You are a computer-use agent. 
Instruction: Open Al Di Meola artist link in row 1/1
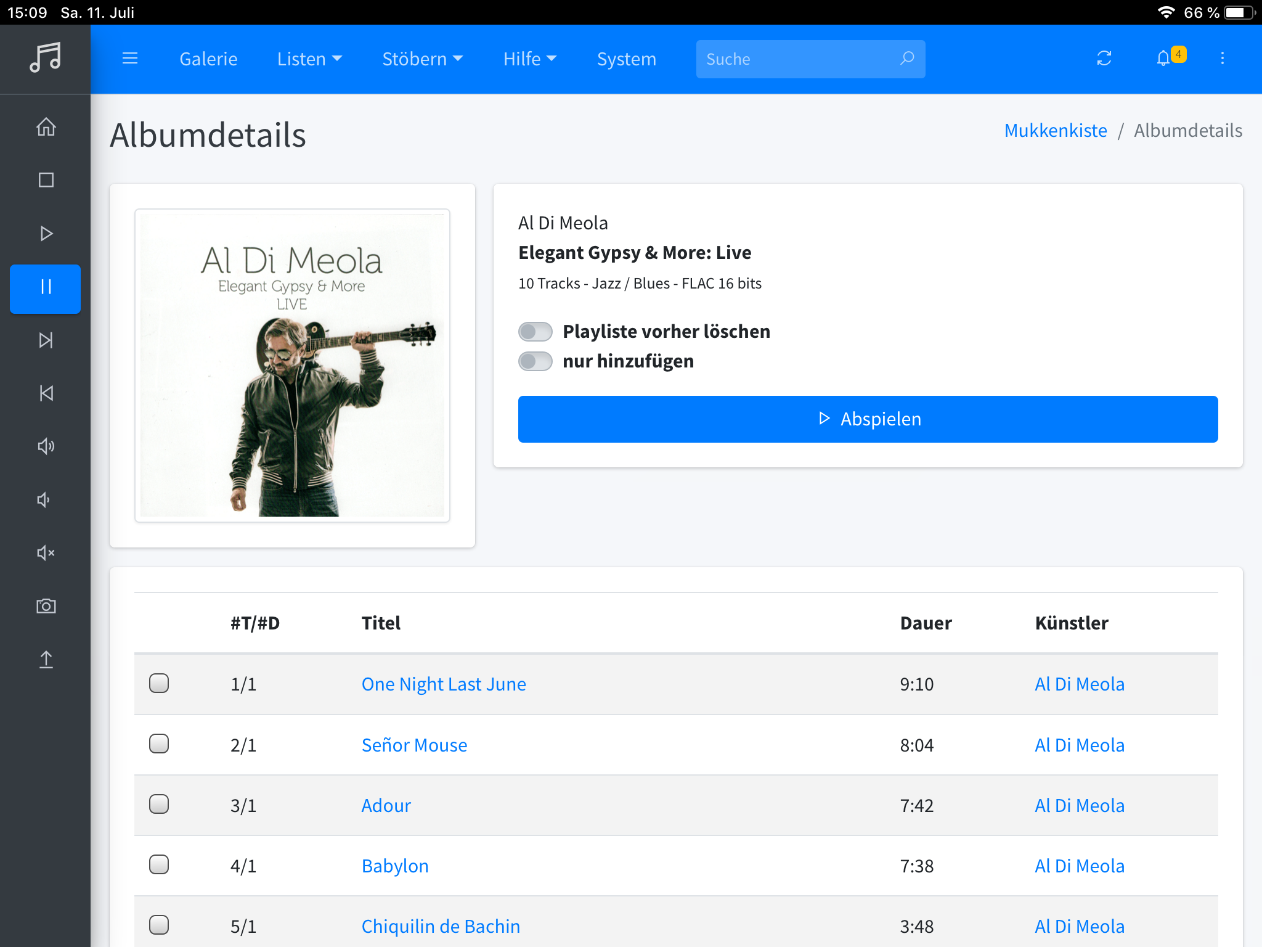click(1080, 684)
